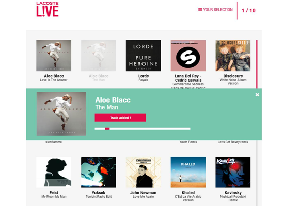This screenshot has width=284, height=206.
Task: Click the Lacoste L!VE logo
Action: (48, 9)
